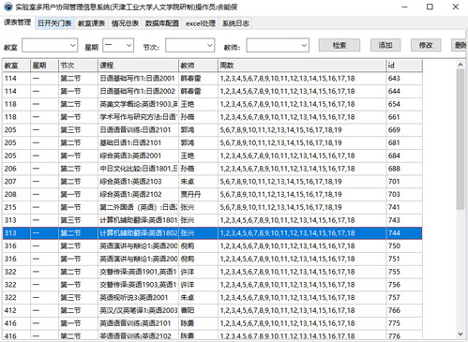
Task: Click the vertical scrollbar thumb
Action: pyautogui.click(x=460, y=140)
